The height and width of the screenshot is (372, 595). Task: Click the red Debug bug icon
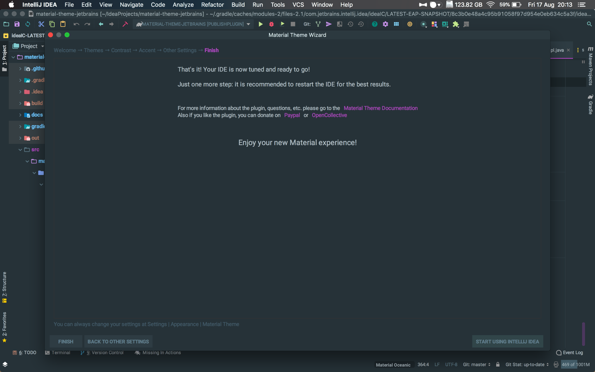point(271,24)
